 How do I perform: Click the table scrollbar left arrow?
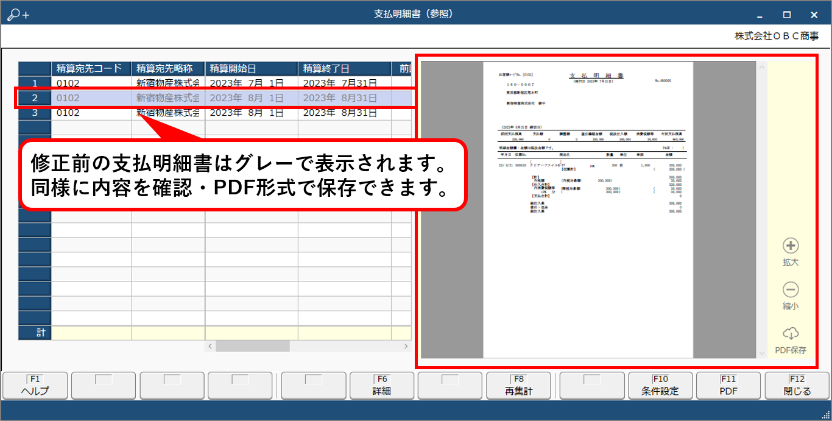(x=210, y=346)
